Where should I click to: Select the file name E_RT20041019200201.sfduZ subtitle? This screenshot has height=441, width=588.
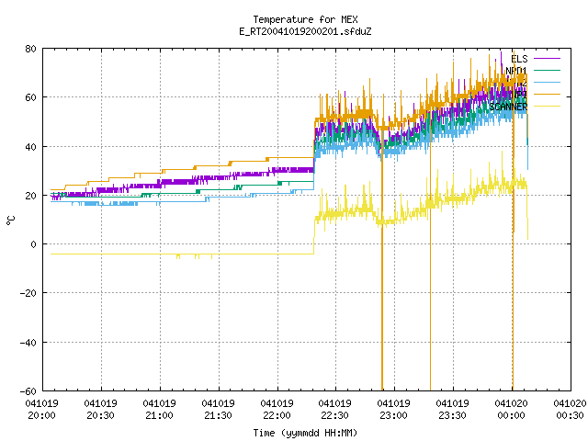[305, 31]
